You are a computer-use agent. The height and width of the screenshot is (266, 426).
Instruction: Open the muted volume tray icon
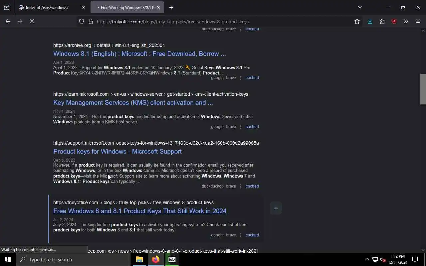pyautogui.click(x=383, y=259)
